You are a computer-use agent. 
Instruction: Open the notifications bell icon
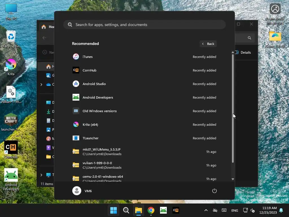click(281, 210)
